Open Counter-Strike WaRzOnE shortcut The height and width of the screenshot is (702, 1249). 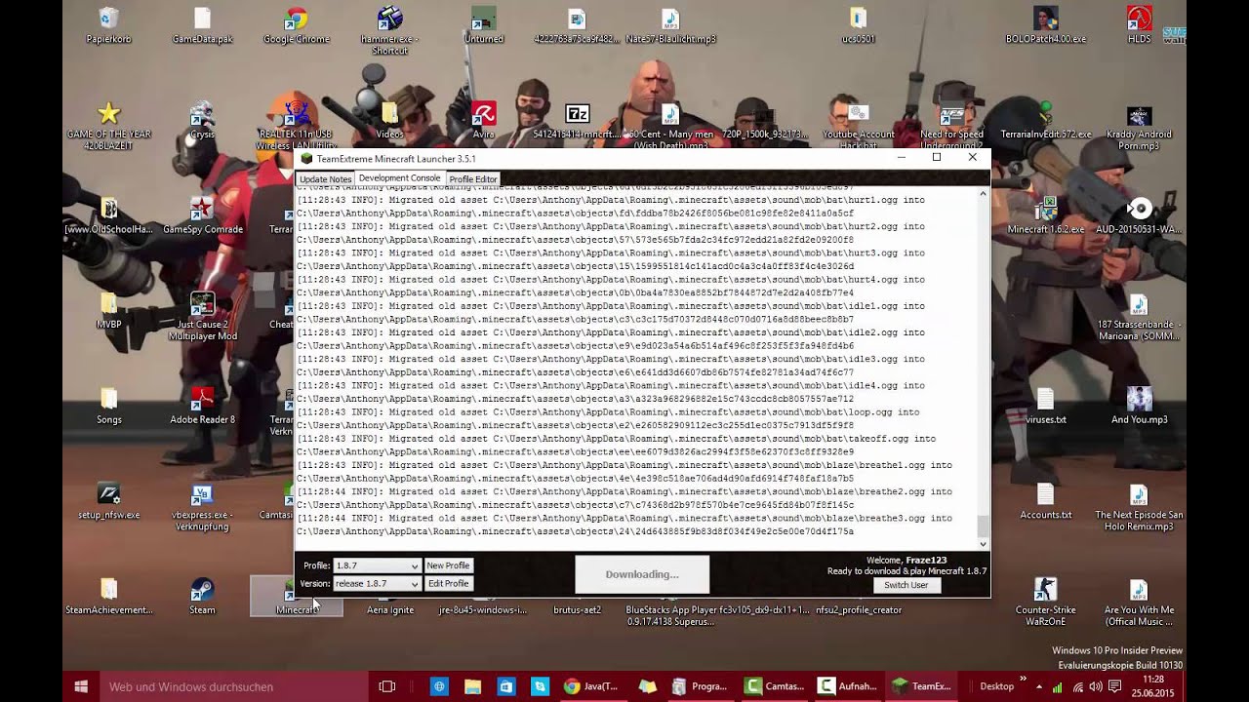point(1045,600)
